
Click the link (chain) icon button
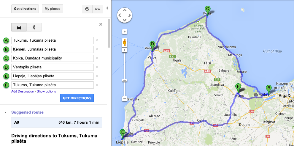(98, 9)
